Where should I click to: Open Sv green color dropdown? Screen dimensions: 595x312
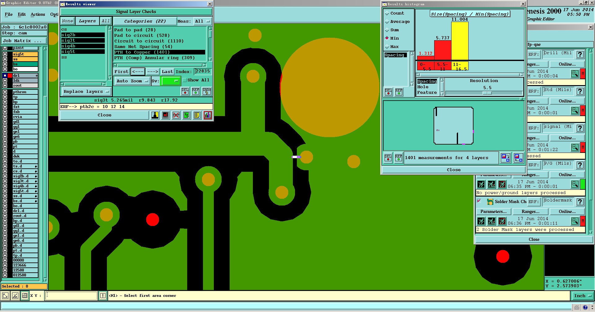click(x=170, y=81)
